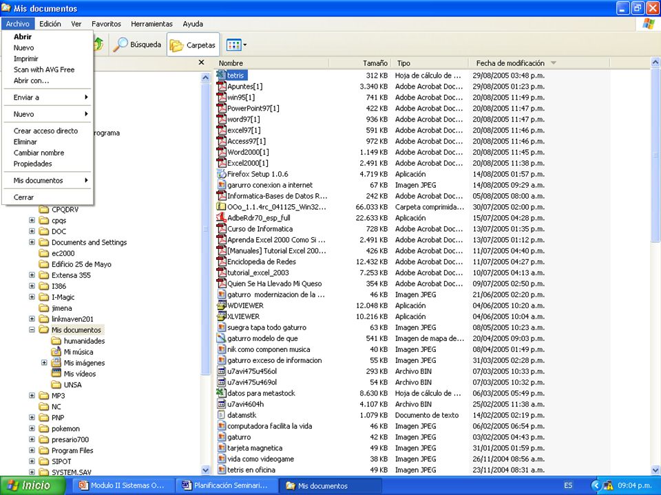Image resolution: width=661 pixels, height=495 pixels.
Task: Click the Apuntes[1] PDF icon
Action: click(x=221, y=87)
